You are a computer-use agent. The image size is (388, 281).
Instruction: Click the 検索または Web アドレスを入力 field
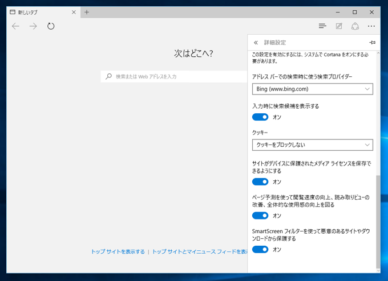[174, 76]
